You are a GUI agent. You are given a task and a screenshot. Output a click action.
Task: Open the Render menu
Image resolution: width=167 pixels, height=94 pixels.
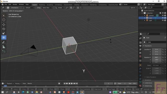click(x=15, y=4)
